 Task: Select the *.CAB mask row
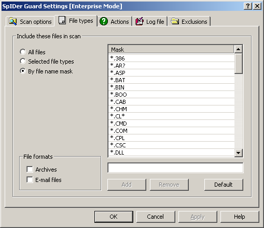(x=171, y=102)
